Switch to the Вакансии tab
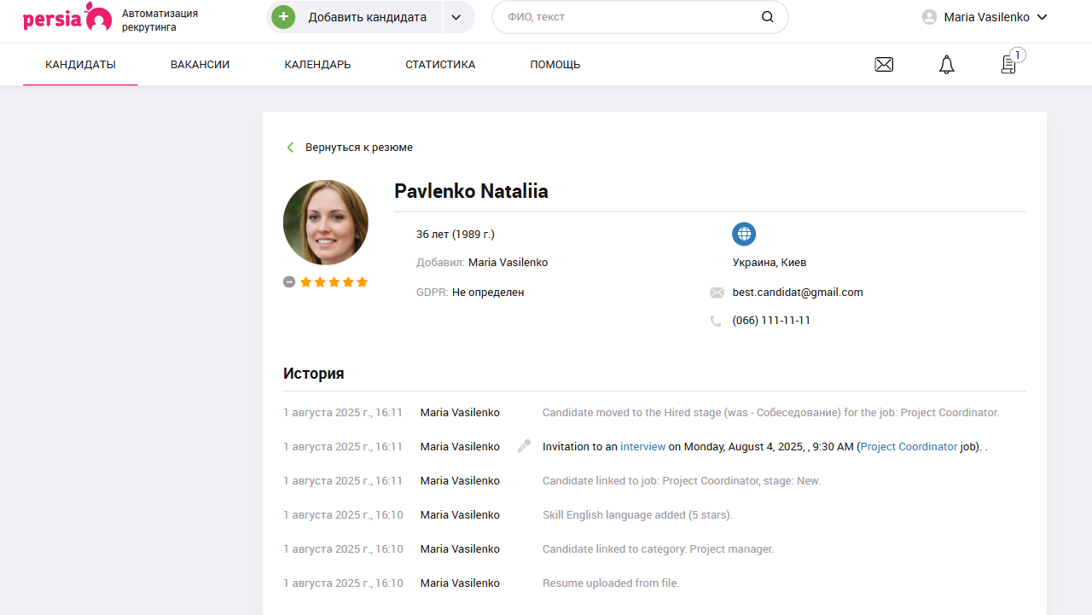This screenshot has width=1092, height=615. 200,65
